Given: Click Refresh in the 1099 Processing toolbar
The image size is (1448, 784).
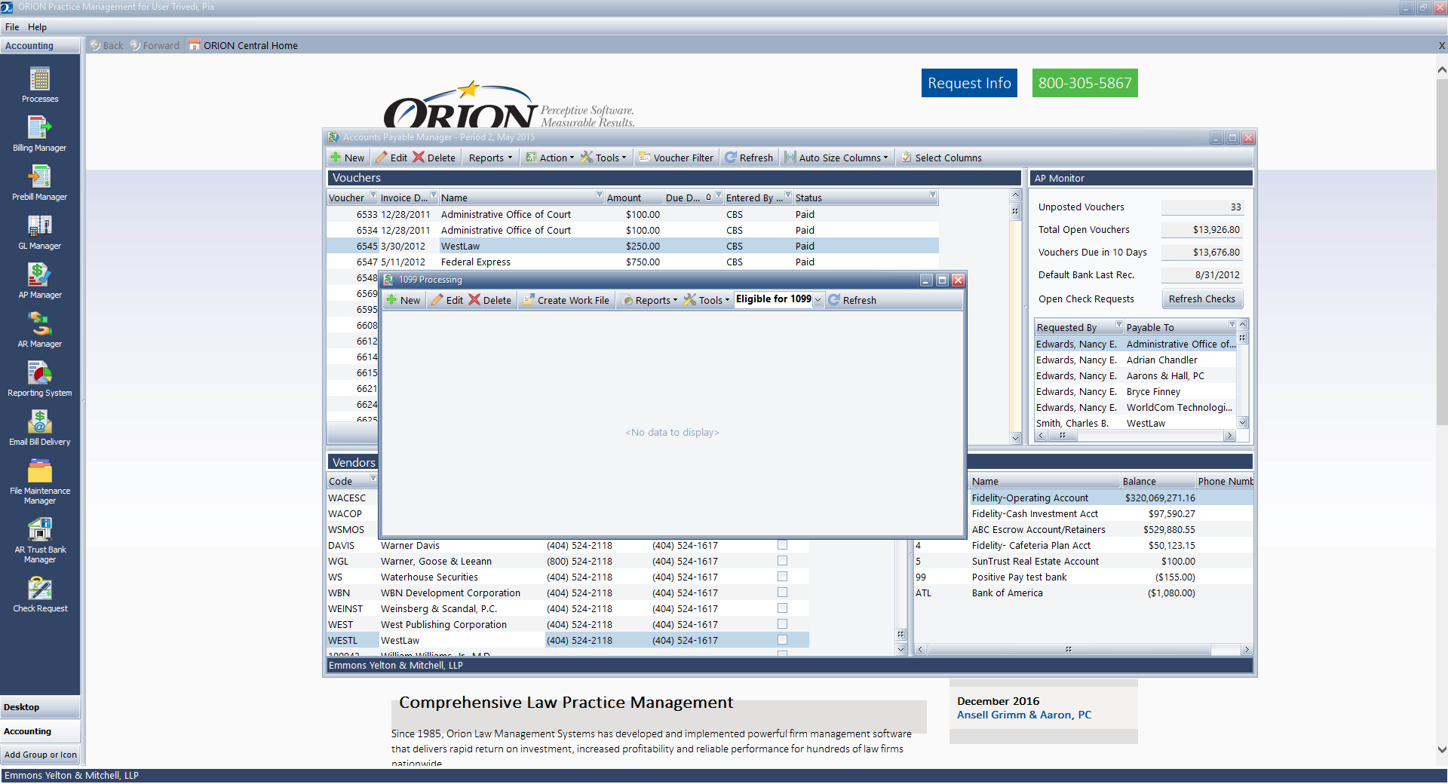Looking at the screenshot, I should coord(852,300).
